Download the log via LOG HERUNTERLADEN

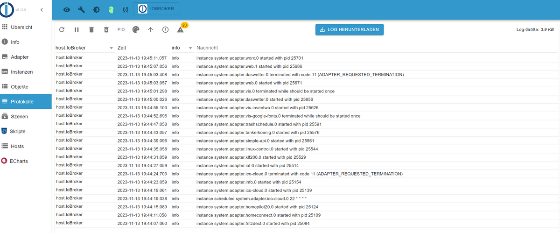tap(350, 30)
